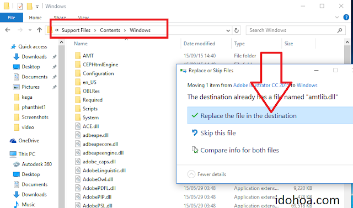Choose Replace the file in the destination

[270, 116]
